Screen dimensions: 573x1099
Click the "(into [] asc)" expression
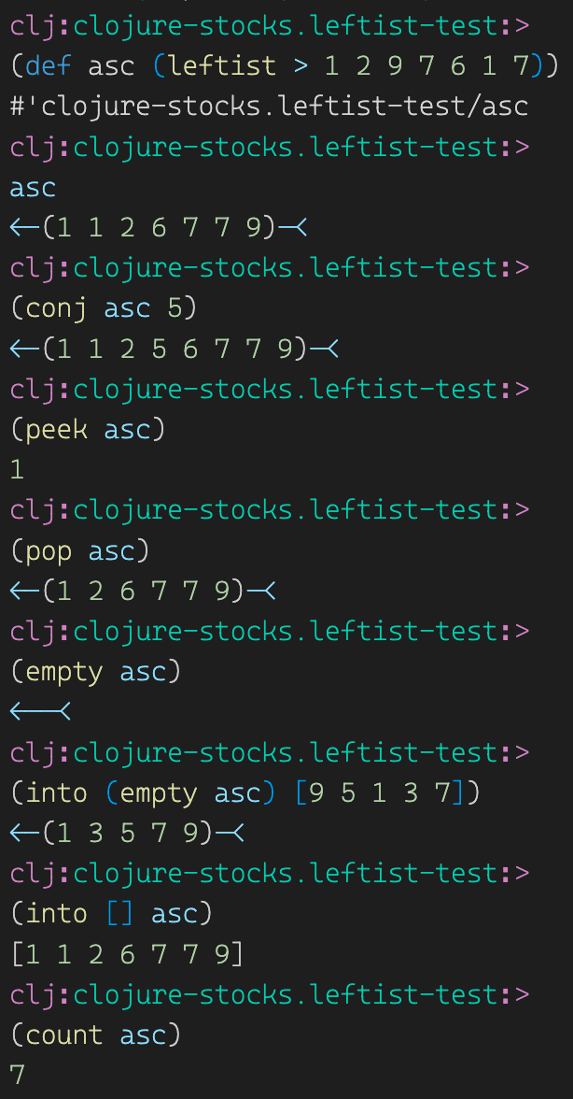[112, 913]
